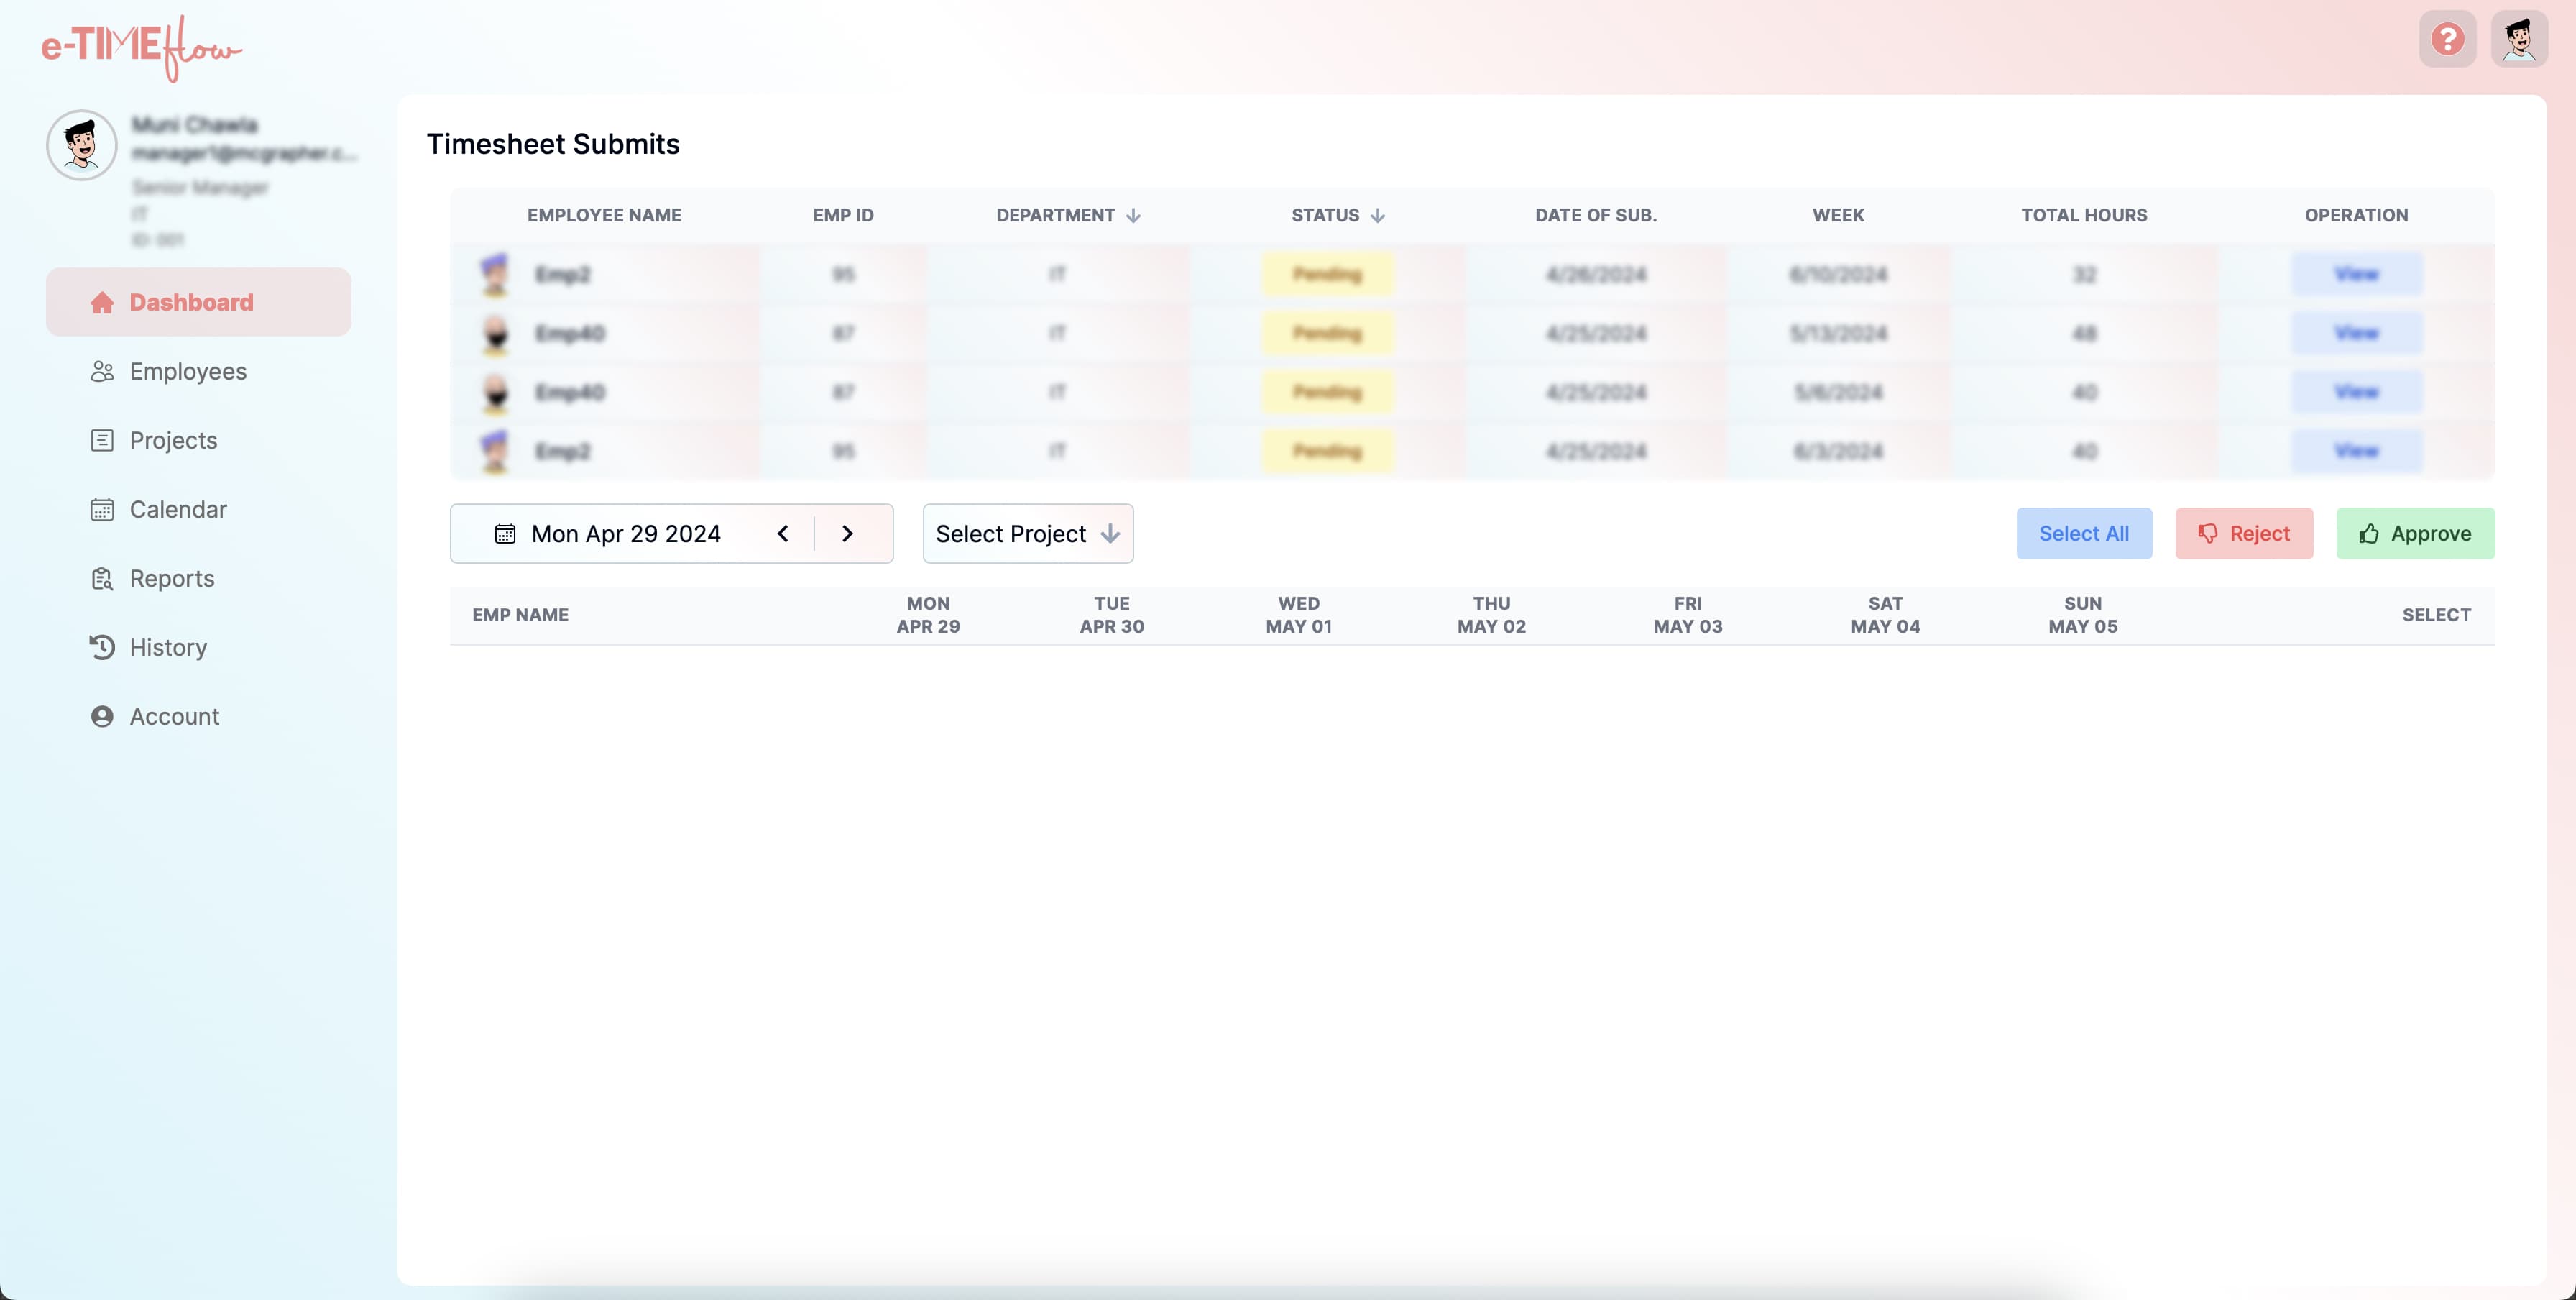Go to next week arrow
This screenshot has height=1300, width=2576.
(x=847, y=533)
